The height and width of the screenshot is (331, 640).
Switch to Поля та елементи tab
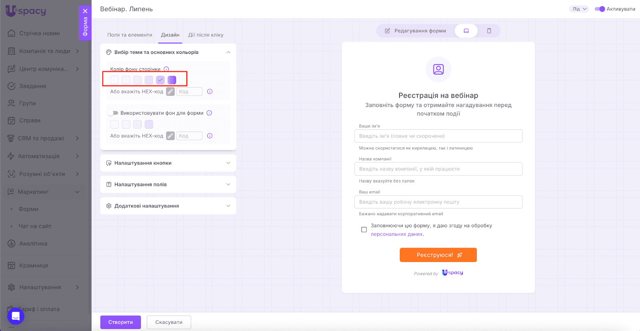[x=130, y=35]
